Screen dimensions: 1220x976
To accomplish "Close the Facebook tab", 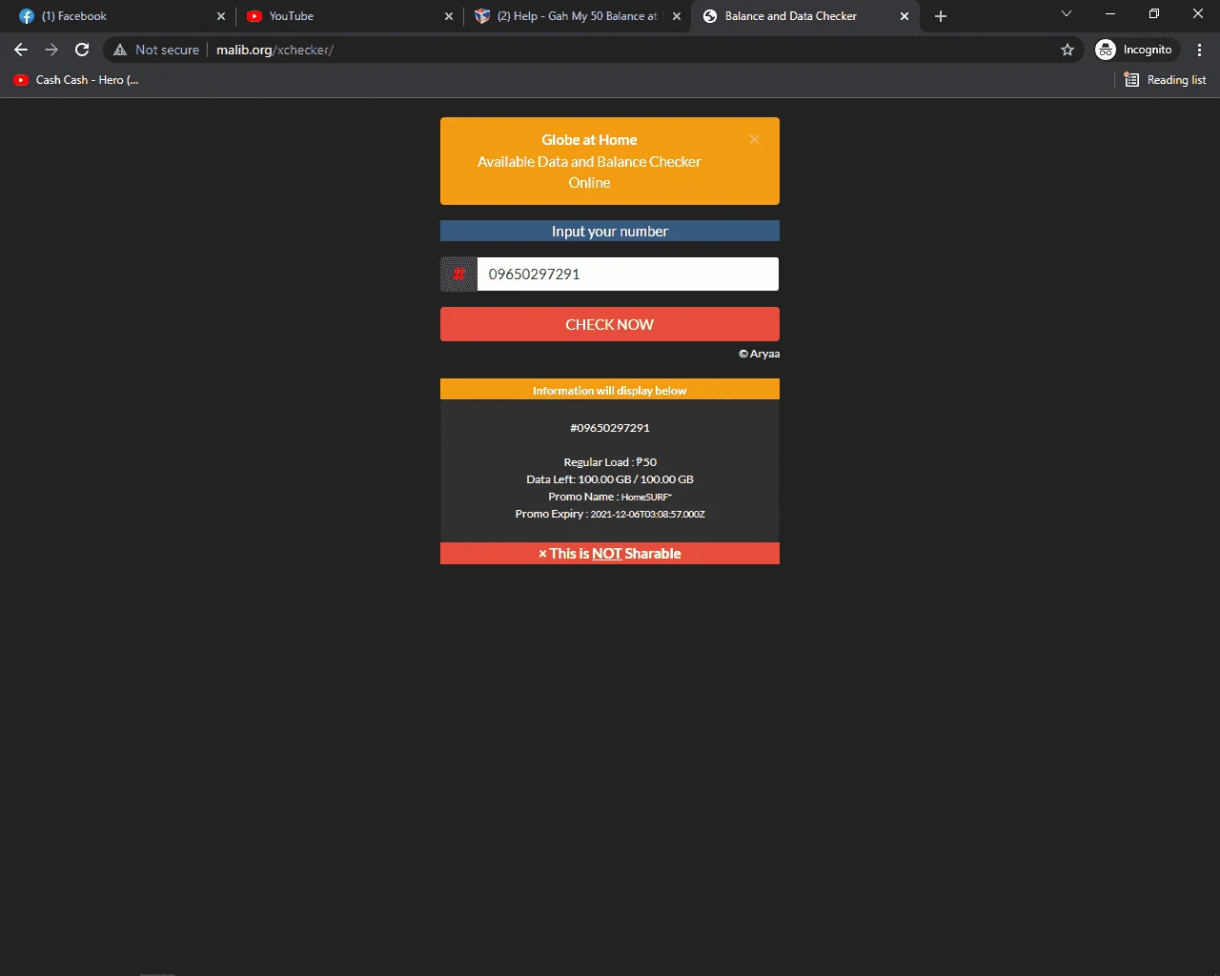I will (x=221, y=16).
